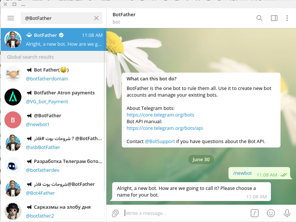This screenshot has height=222, width=296.
Task: Click the double-check read receipt icon
Action: pyautogui.click(x=283, y=175)
